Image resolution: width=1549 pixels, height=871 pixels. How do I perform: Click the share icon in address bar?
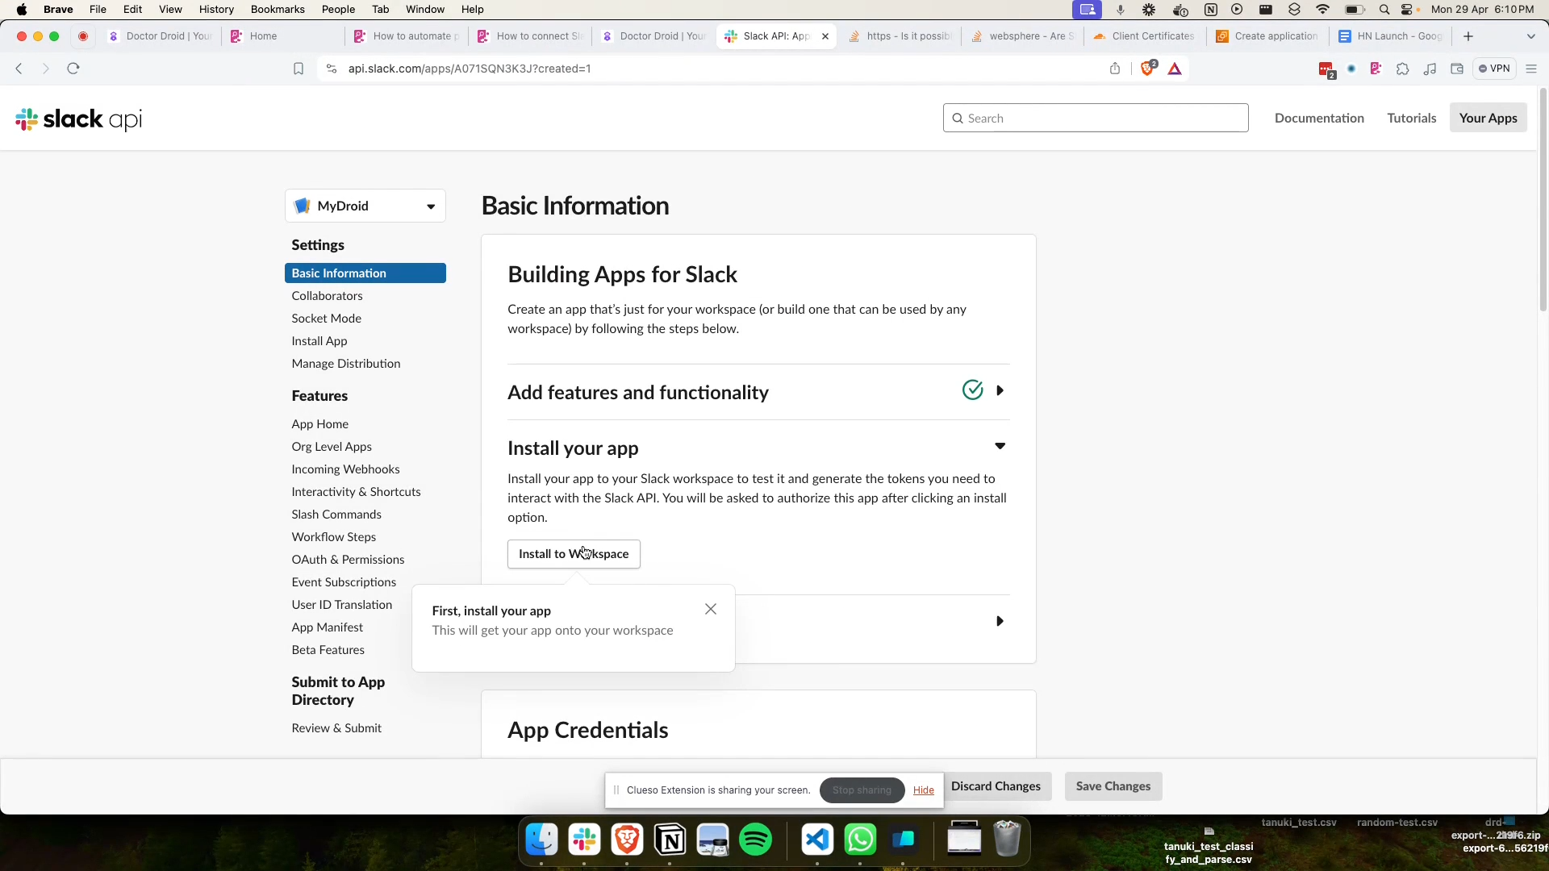(x=1115, y=69)
